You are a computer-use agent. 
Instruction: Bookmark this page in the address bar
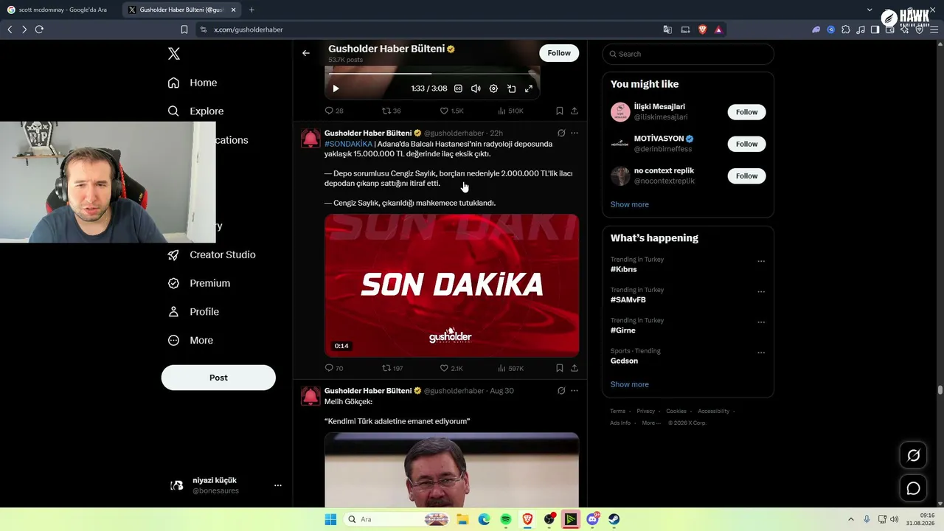[x=184, y=29]
